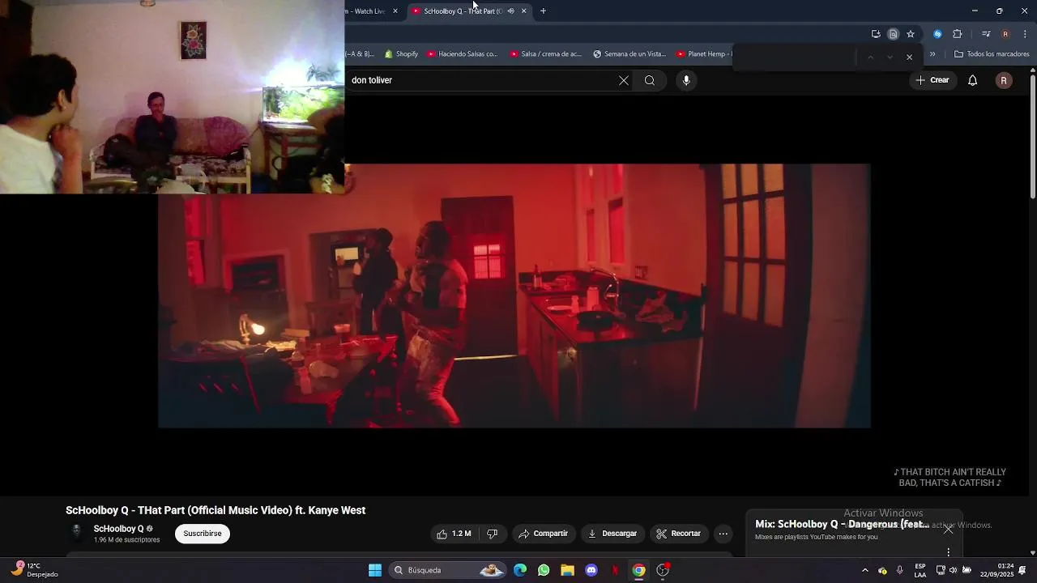This screenshot has height=583, width=1037.
Task: Download the video with Descargar
Action: point(612,534)
